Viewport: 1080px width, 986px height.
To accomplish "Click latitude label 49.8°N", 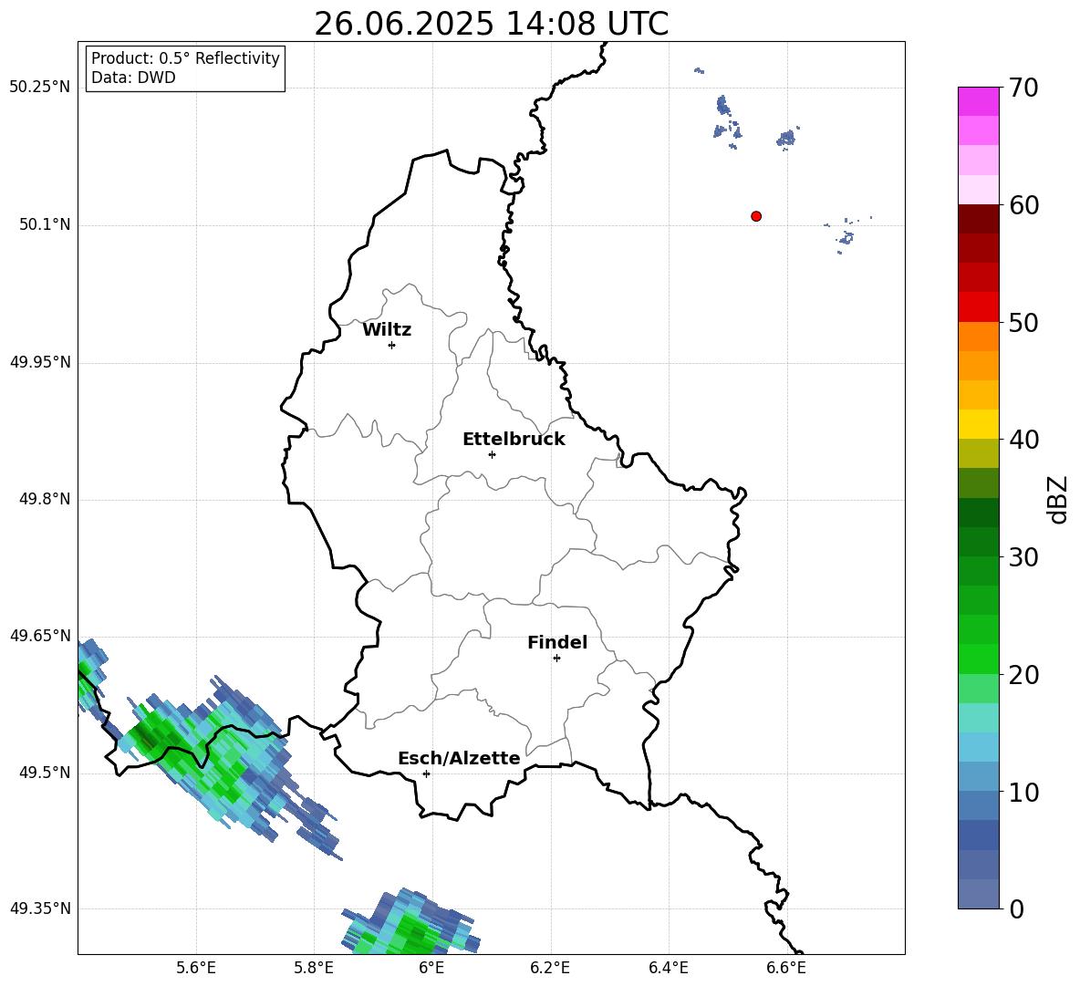I will tap(46, 499).
